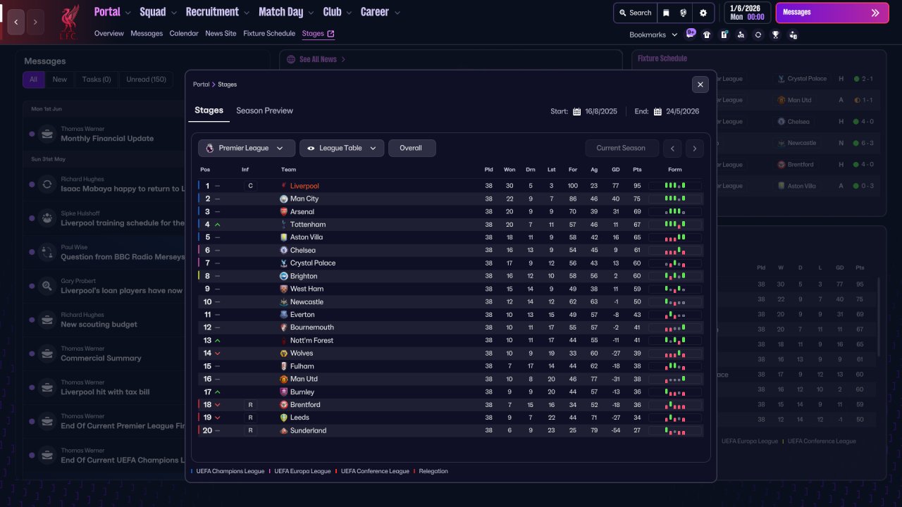Screen dimensions: 902x507
Task: Expand the Match Day menu chevron
Action: point(311,13)
